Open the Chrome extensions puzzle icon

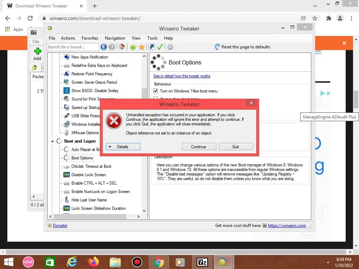(329, 18)
